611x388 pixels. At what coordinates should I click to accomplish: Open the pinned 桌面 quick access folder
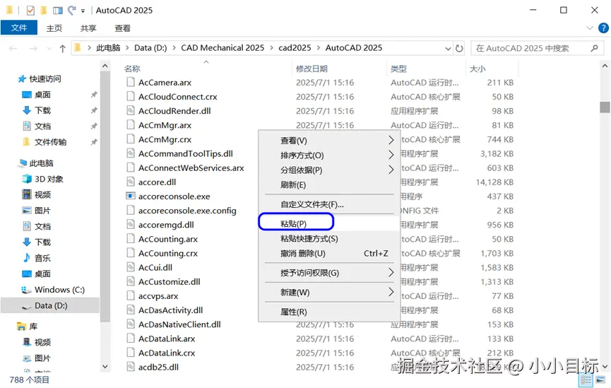42,95
